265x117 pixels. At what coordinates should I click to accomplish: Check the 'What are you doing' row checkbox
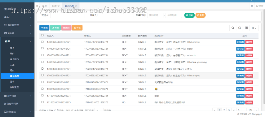[42, 62]
